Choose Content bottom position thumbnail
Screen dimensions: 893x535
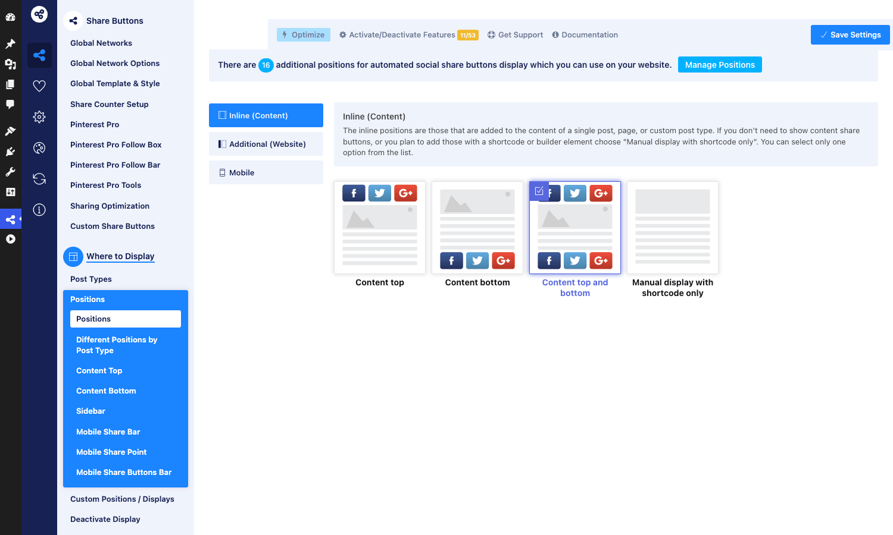[x=477, y=228]
